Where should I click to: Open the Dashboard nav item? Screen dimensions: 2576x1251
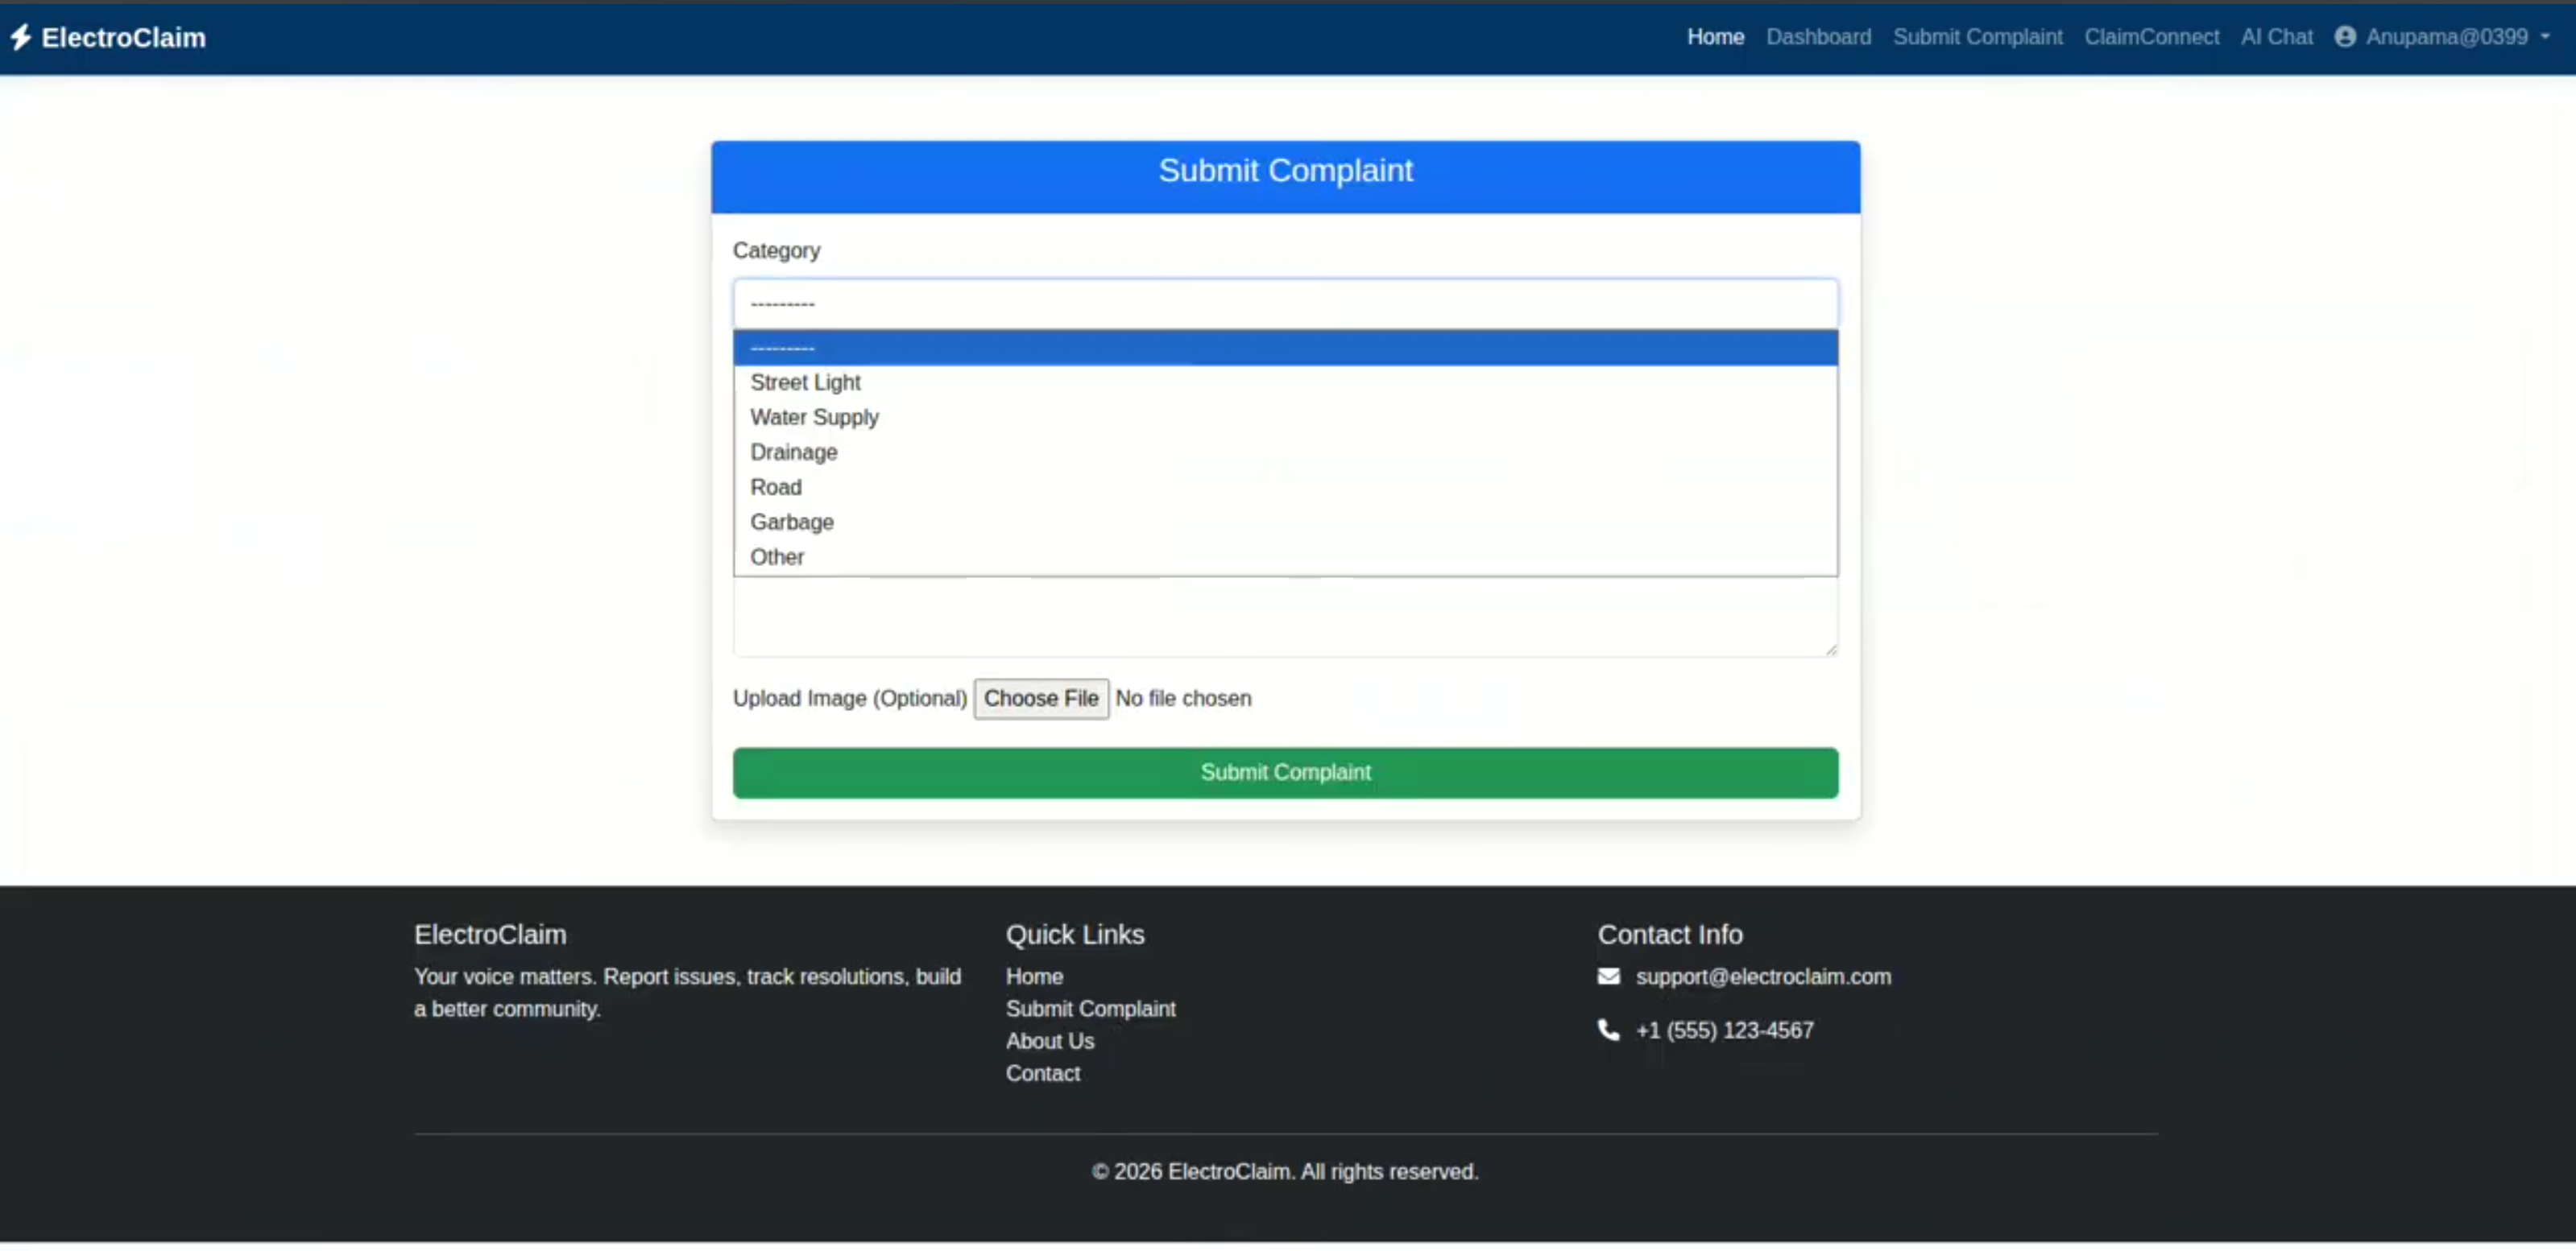pos(1818,37)
